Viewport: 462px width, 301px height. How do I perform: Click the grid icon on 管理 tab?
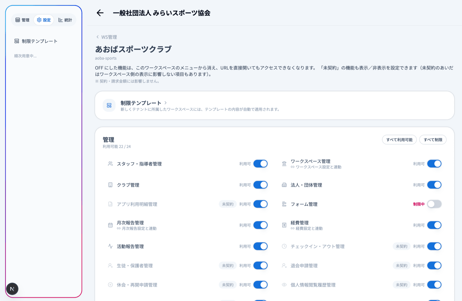coord(18,20)
